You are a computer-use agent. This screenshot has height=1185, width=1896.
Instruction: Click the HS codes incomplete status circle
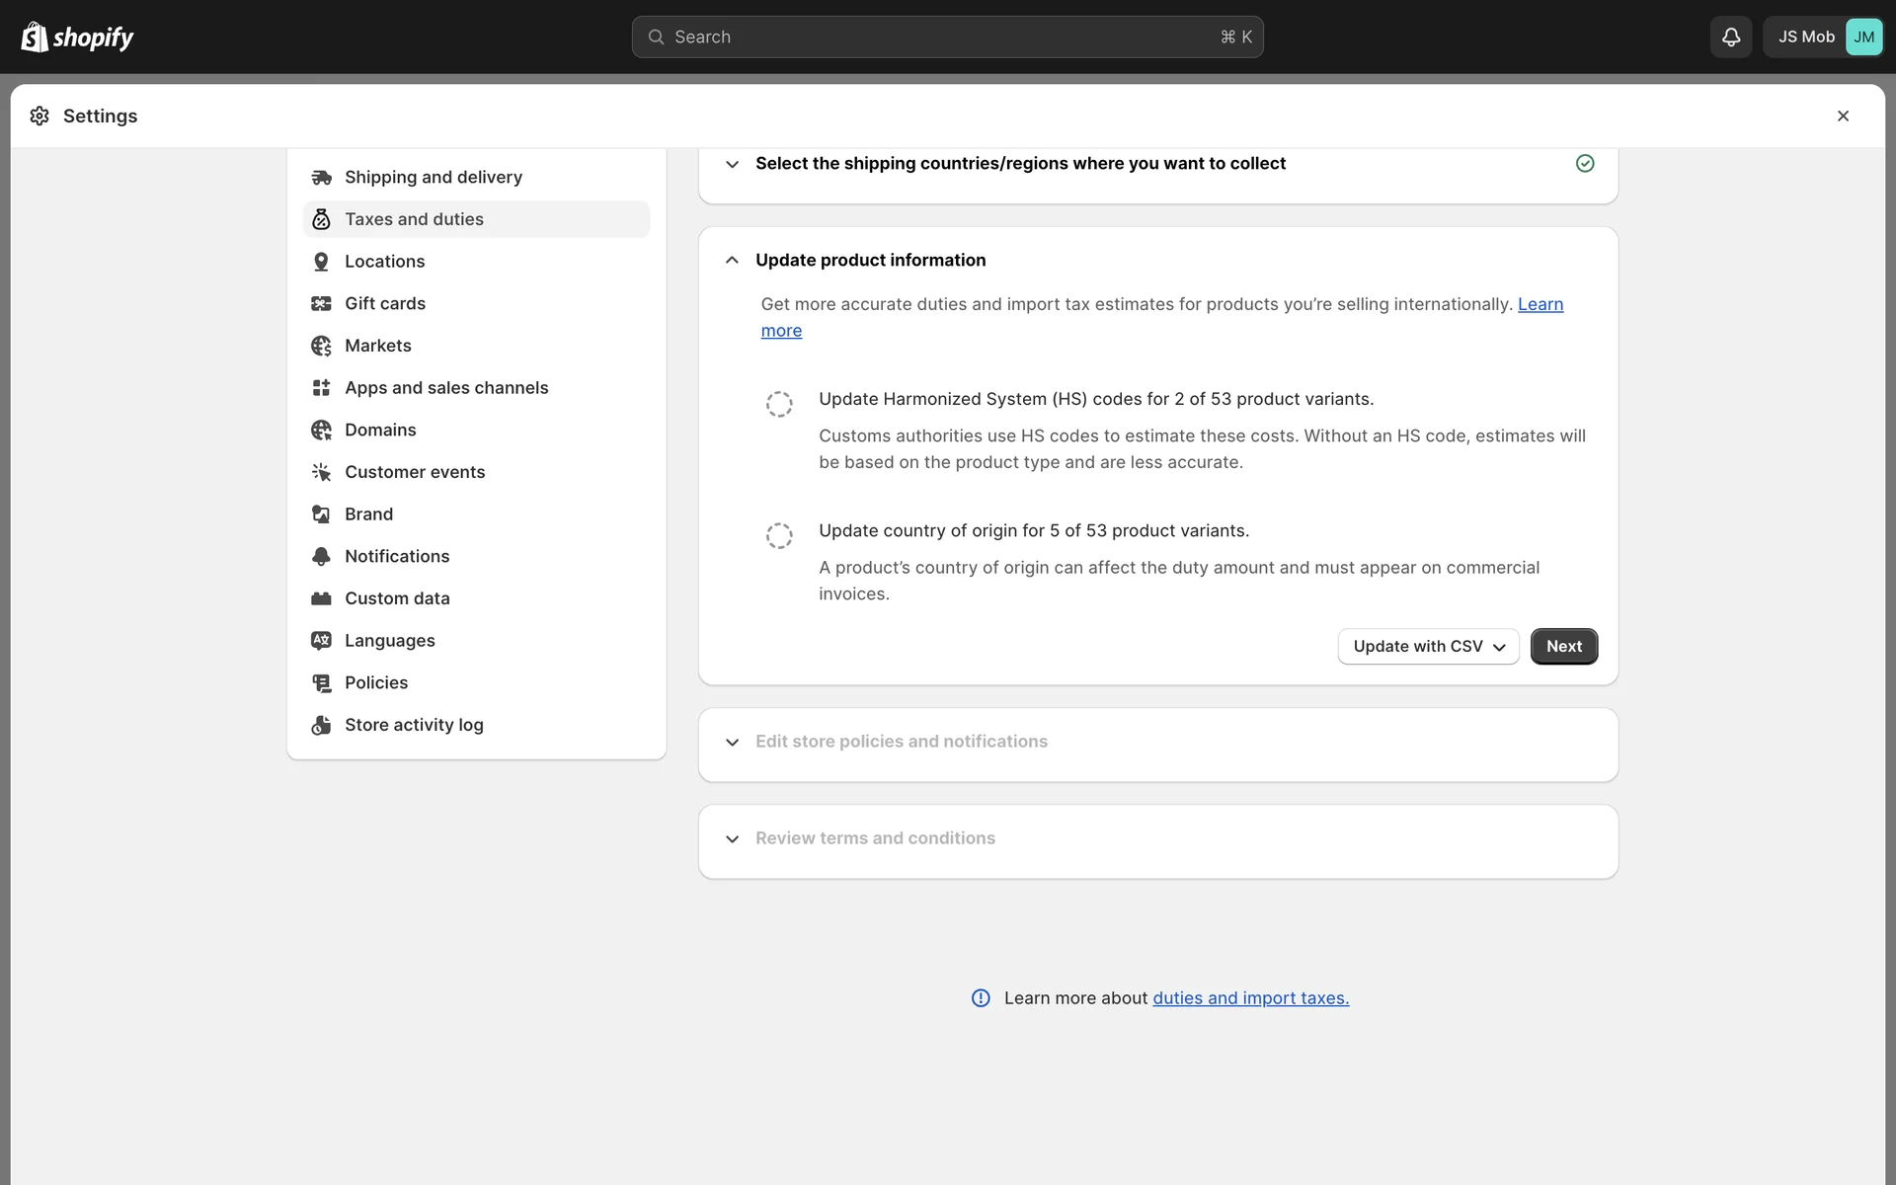pos(779,404)
